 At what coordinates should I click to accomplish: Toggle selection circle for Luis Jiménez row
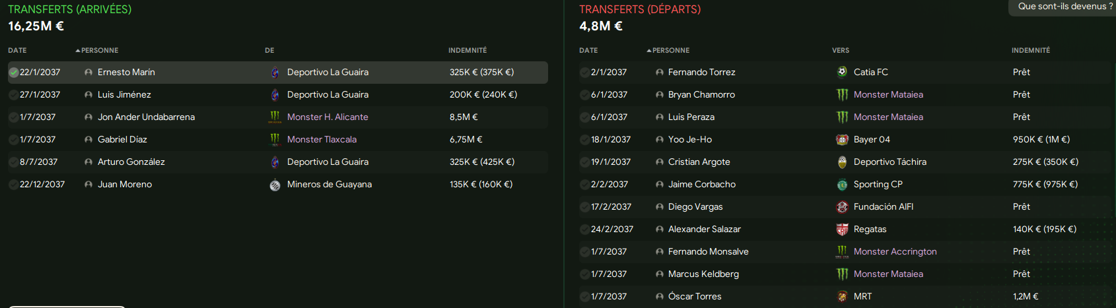(13, 95)
